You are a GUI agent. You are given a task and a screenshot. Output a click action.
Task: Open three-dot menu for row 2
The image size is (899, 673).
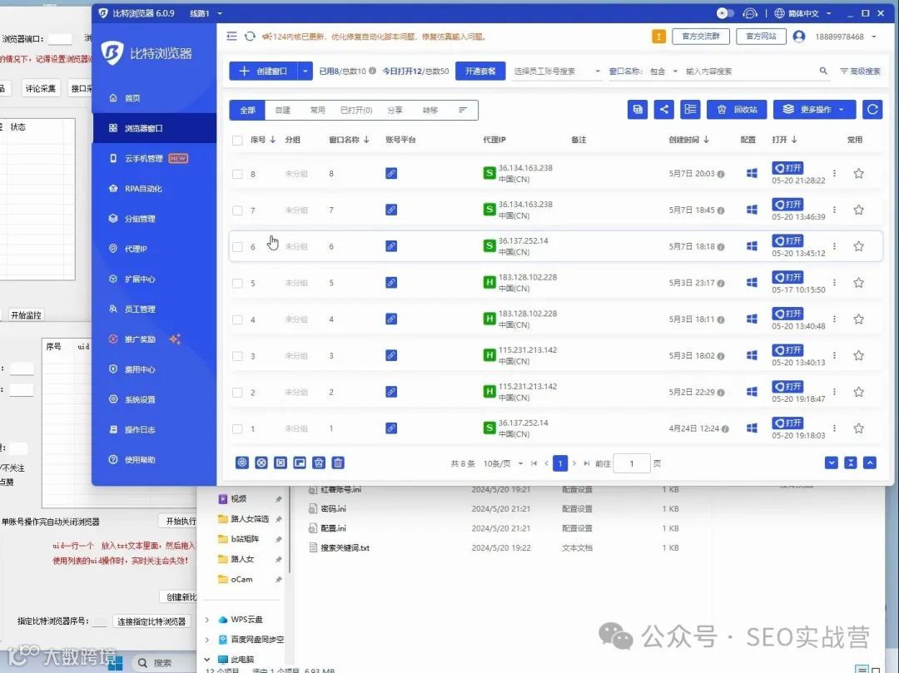[x=834, y=392]
